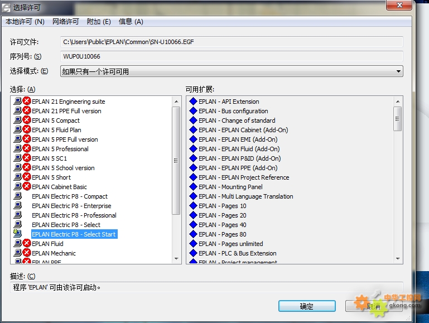This screenshot has height=323, width=429.
Task: Click the computer icon beside EPLAN 5 SC1
Action: 18,158
